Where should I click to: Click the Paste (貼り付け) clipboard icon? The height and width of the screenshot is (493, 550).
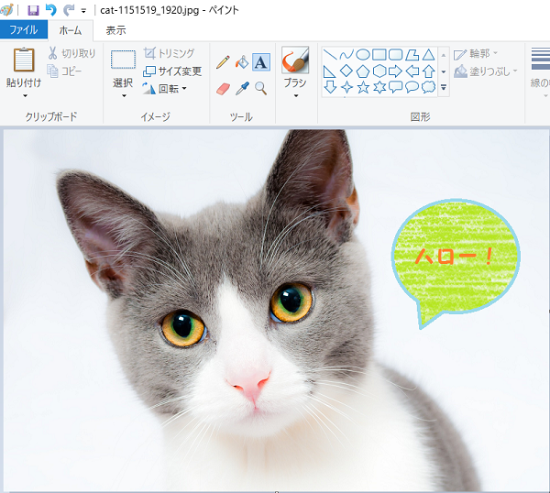click(24, 60)
